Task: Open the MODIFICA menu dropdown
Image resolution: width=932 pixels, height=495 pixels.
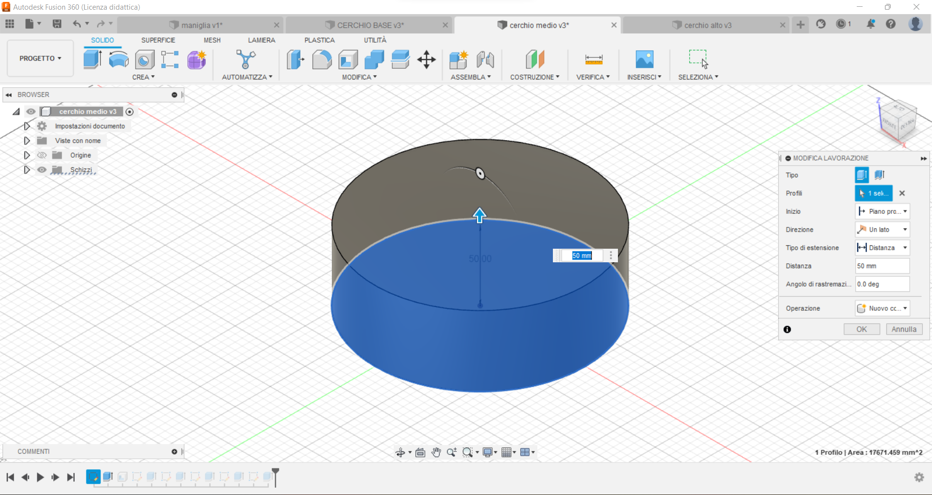Action: click(359, 77)
